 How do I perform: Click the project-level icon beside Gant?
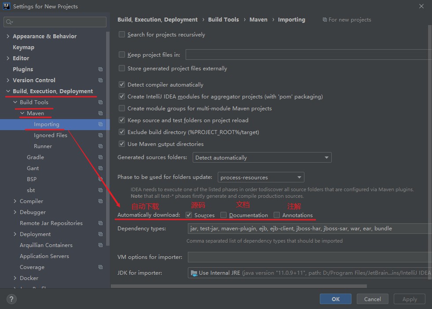101,168
